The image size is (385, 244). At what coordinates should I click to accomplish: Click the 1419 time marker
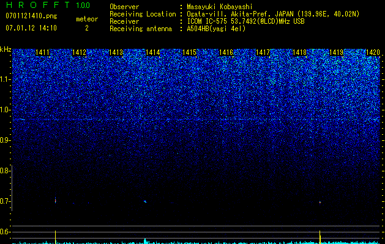click(x=337, y=52)
